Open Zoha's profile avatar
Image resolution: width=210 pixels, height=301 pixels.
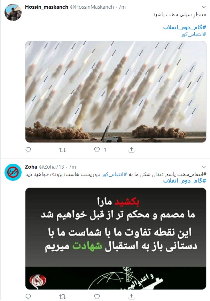[x=13, y=172]
